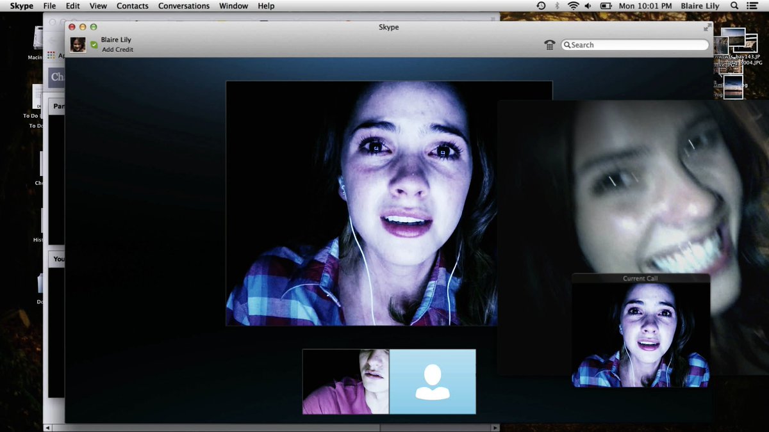The image size is (769, 432).
Task: Click the Bluetooth status icon
Action: 557,6
